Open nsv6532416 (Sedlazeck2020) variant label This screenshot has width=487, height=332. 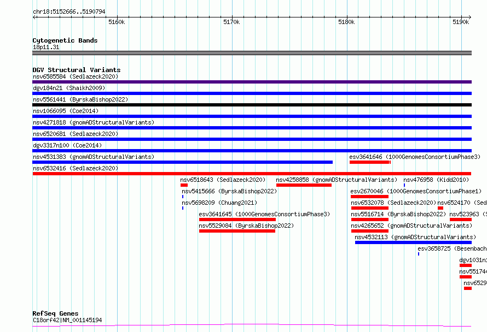(x=76, y=168)
